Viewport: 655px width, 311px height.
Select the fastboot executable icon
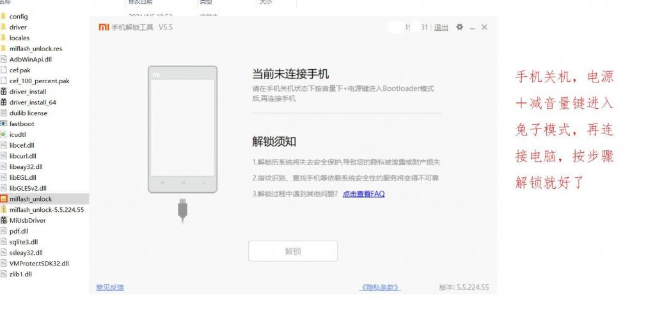pos(4,124)
